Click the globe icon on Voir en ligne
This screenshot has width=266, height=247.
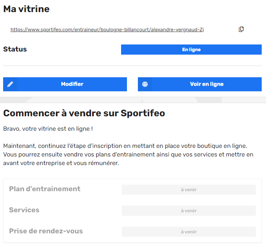[145, 84]
